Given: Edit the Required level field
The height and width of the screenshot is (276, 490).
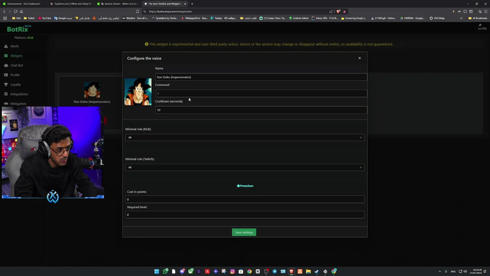Looking at the screenshot, I should [x=245, y=215].
